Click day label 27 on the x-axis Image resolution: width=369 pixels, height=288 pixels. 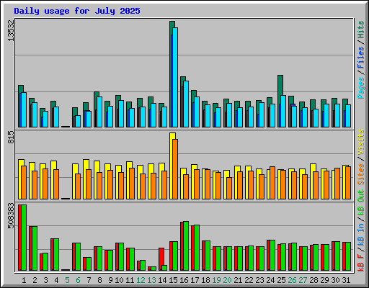pos(303,280)
